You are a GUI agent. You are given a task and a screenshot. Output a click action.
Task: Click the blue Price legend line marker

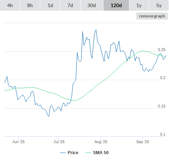(63, 153)
